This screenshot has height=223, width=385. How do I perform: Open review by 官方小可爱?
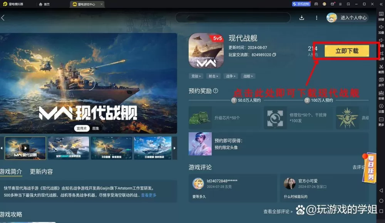click(x=324, y=188)
